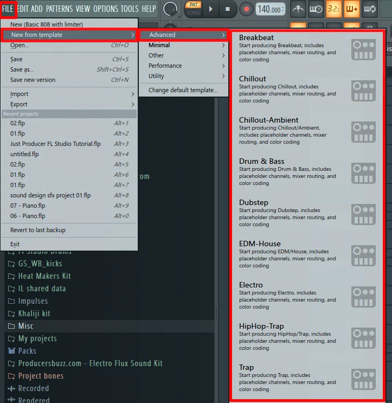Open My projects folder
This screenshot has width=392, height=403.
coord(109,338)
